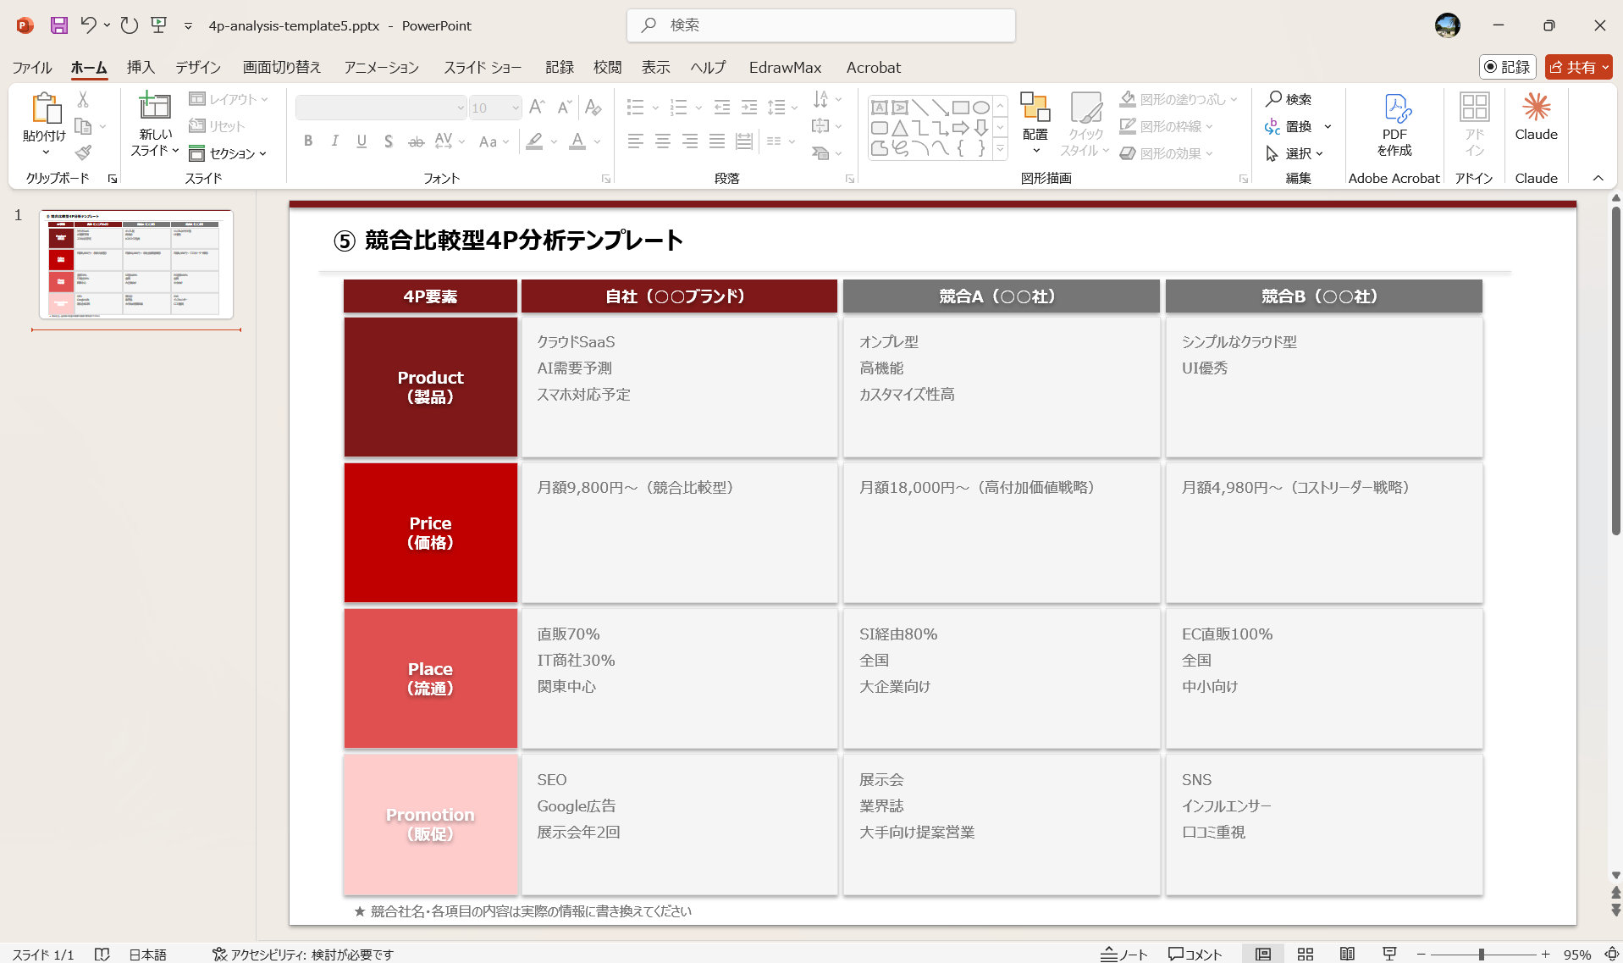Viewport: 1623px width, 963px height.
Task: Click the Arrange (配置) icon
Action: tap(1035, 124)
